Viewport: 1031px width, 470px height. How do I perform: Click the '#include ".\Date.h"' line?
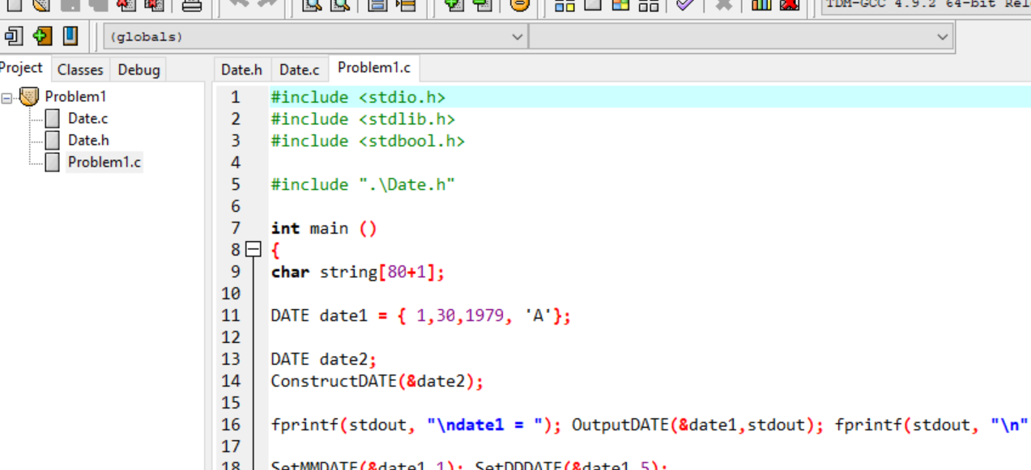click(x=363, y=184)
